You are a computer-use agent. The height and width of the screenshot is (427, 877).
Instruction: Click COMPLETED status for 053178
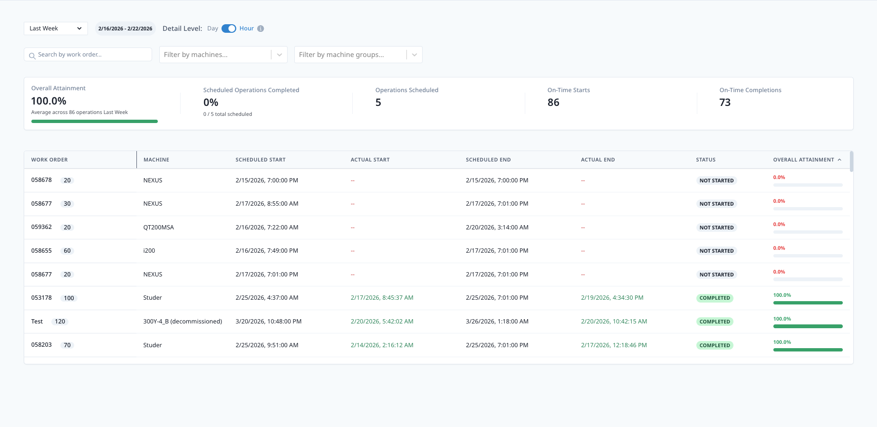[x=714, y=298]
